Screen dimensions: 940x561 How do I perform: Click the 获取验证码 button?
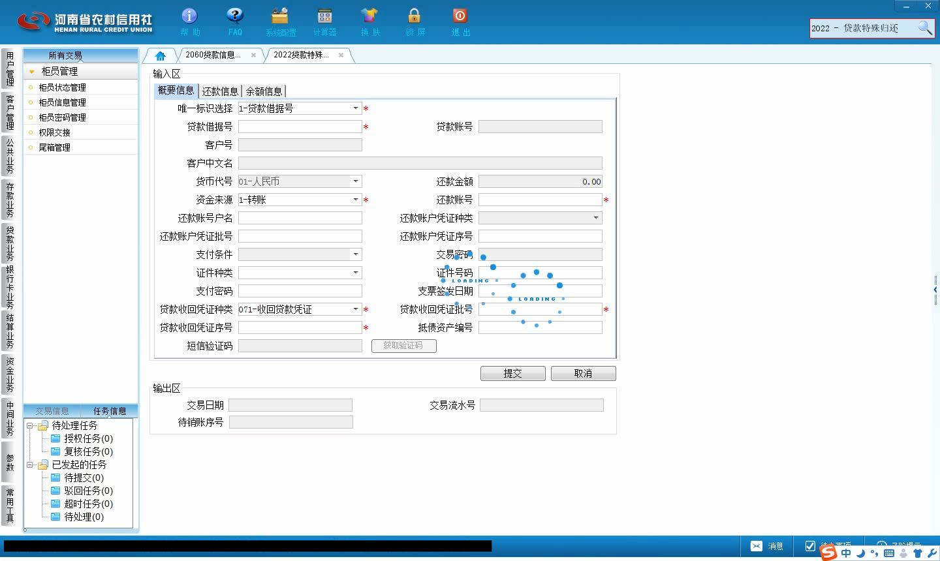[x=403, y=346]
